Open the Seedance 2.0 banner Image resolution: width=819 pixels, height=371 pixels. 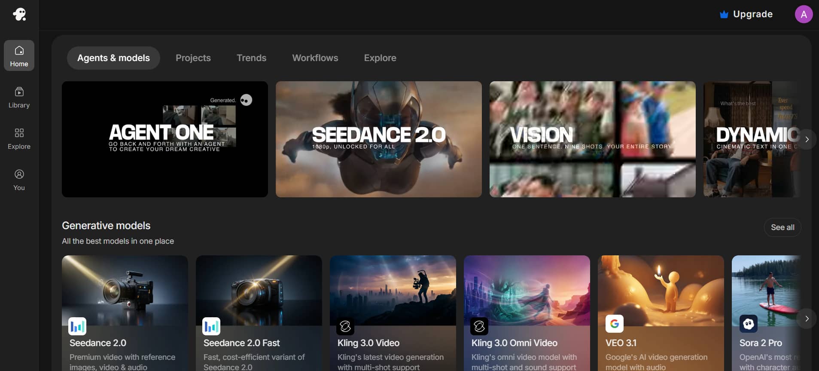(x=379, y=139)
